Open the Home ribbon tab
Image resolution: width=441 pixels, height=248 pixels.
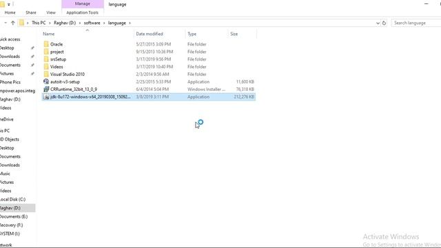[10, 12]
